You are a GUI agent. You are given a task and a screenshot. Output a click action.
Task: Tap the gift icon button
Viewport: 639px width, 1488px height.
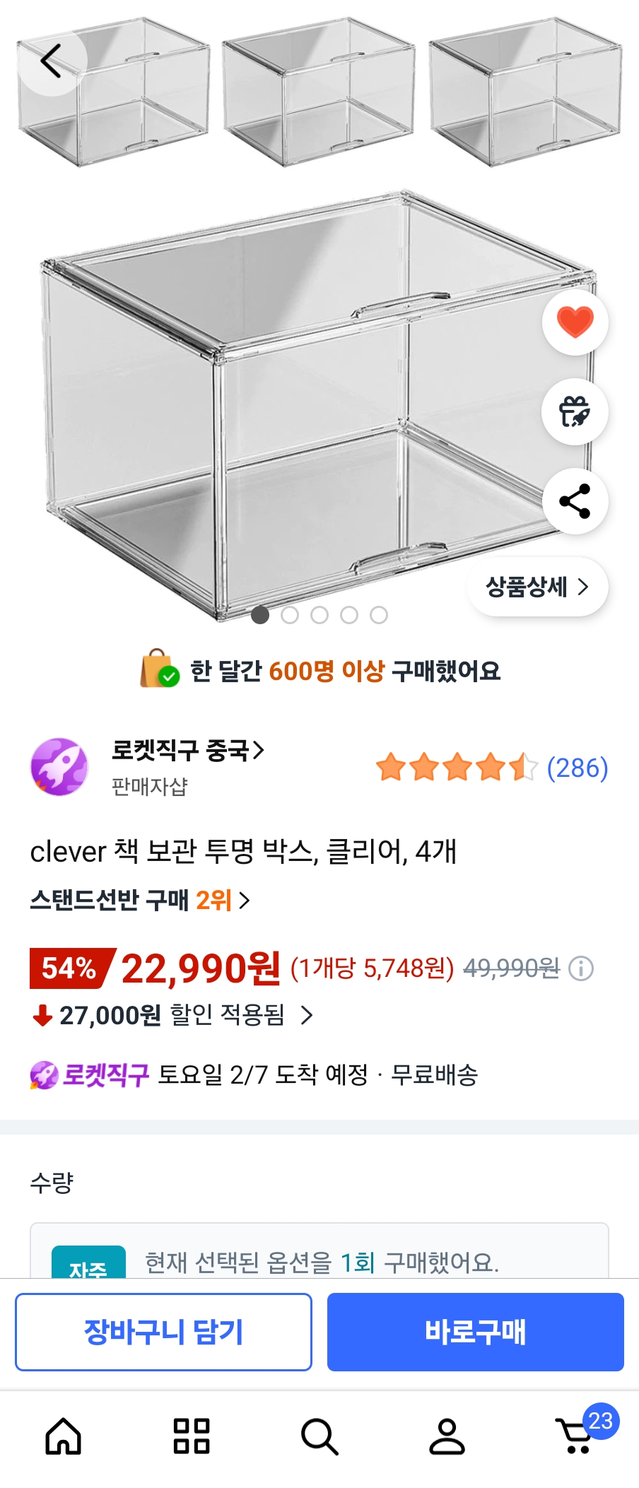pyautogui.click(x=575, y=411)
